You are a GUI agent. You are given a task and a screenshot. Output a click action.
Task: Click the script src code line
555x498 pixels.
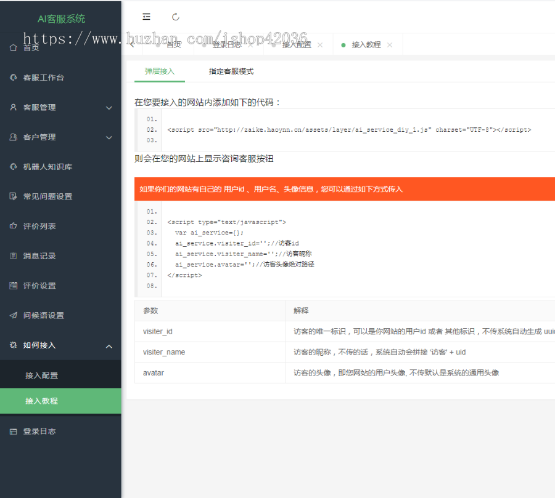348,130
